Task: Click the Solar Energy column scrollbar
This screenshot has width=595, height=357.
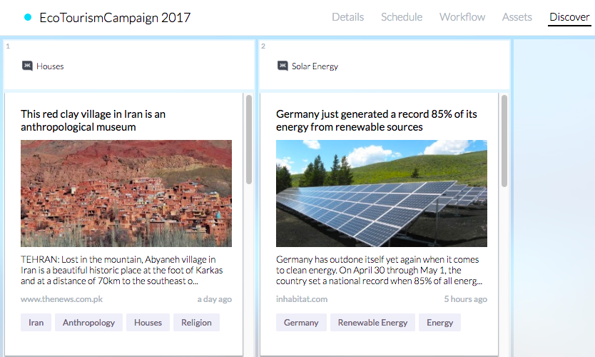Action: tap(504, 140)
